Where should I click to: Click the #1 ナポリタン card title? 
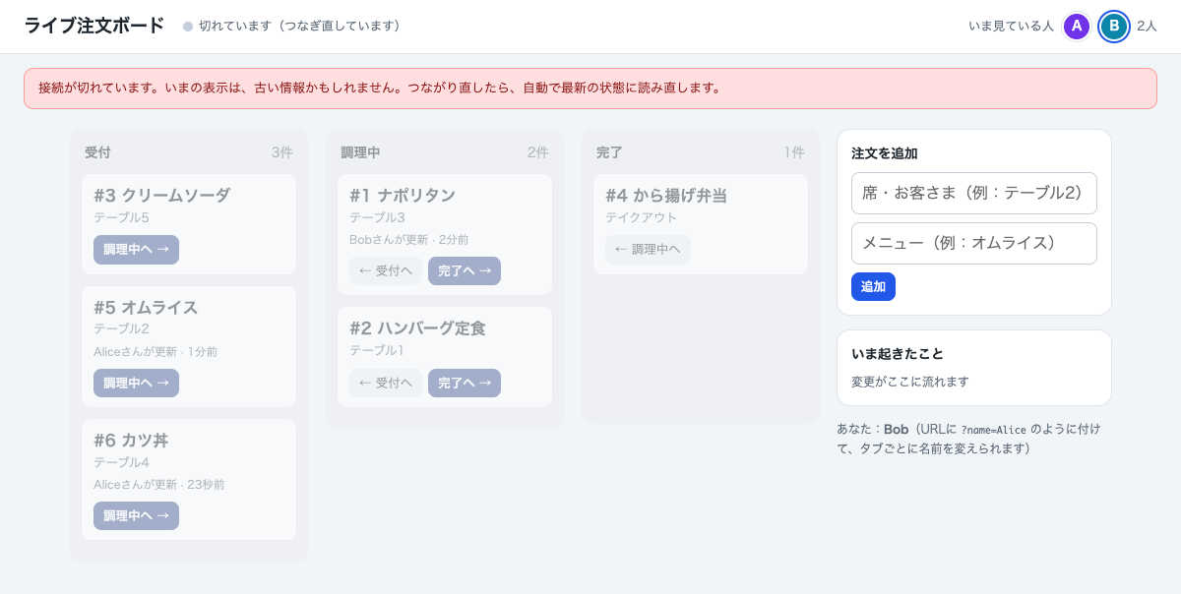pos(403,195)
